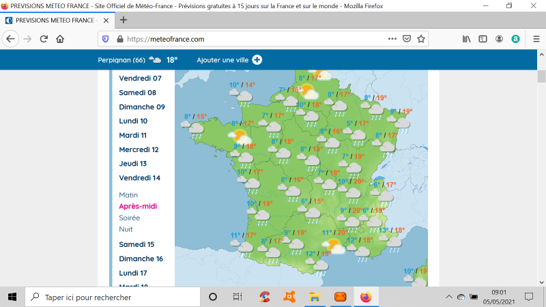546x307 pixels.
Task: Select Jeudi 13 forecast day
Action: coord(133,164)
